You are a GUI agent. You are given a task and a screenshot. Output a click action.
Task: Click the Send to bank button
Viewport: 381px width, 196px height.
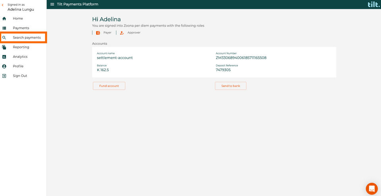[231, 86]
